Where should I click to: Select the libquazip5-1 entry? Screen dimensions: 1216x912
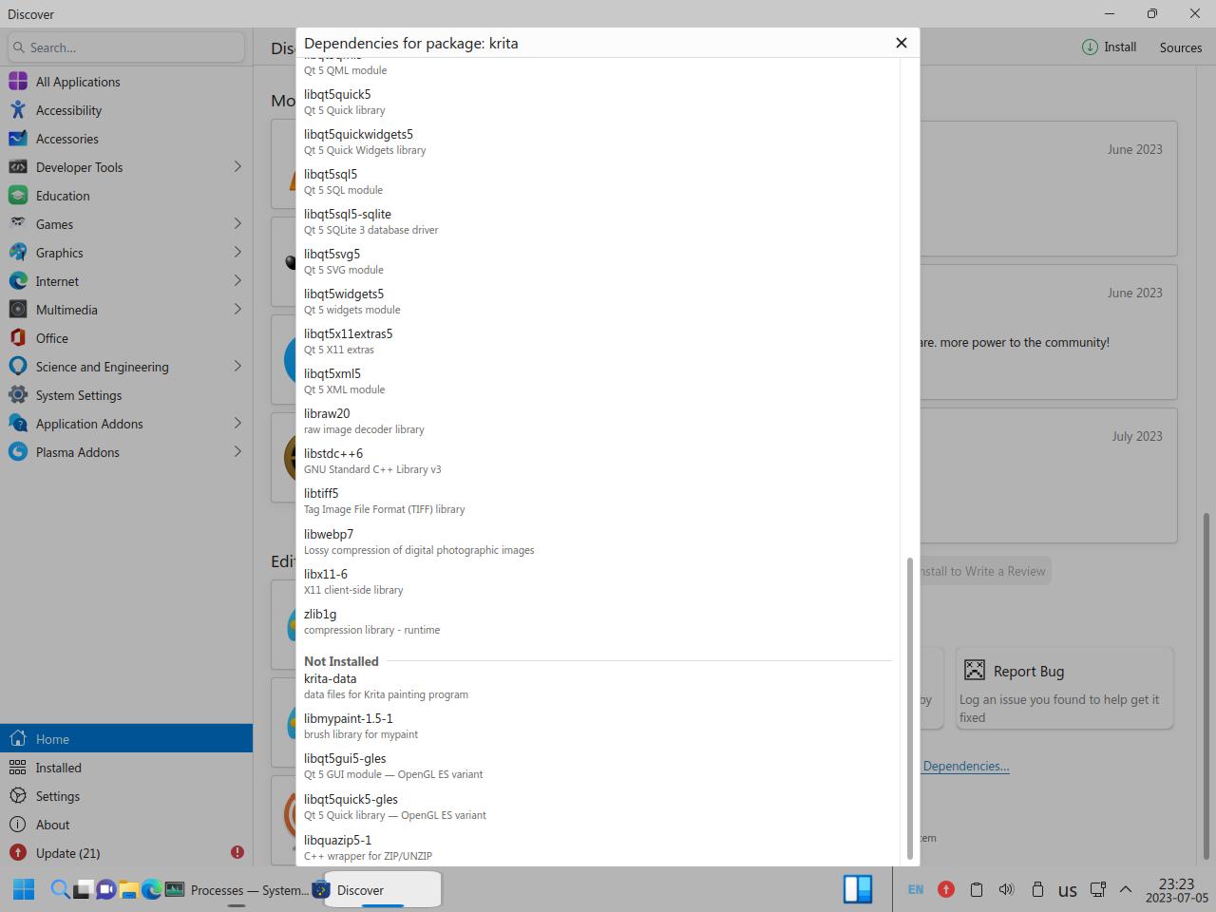click(x=598, y=847)
